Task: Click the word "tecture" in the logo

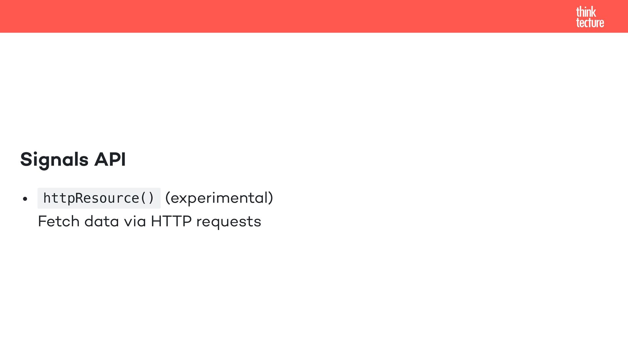Action: [x=590, y=23]
